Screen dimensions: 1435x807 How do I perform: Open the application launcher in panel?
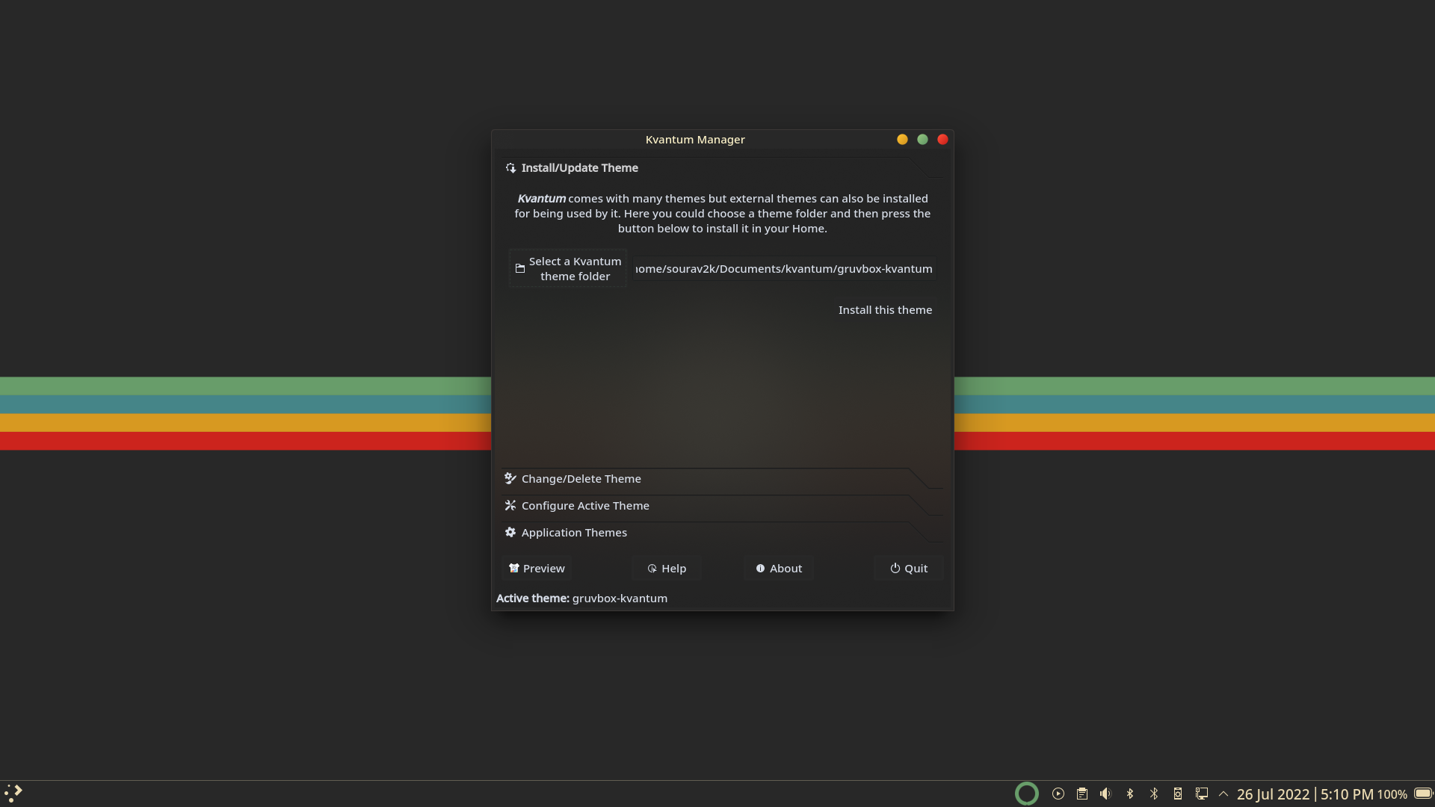point(13,793)
